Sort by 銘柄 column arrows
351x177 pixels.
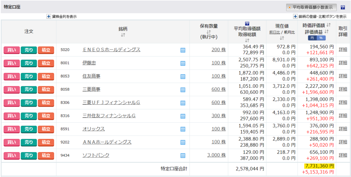123,35
